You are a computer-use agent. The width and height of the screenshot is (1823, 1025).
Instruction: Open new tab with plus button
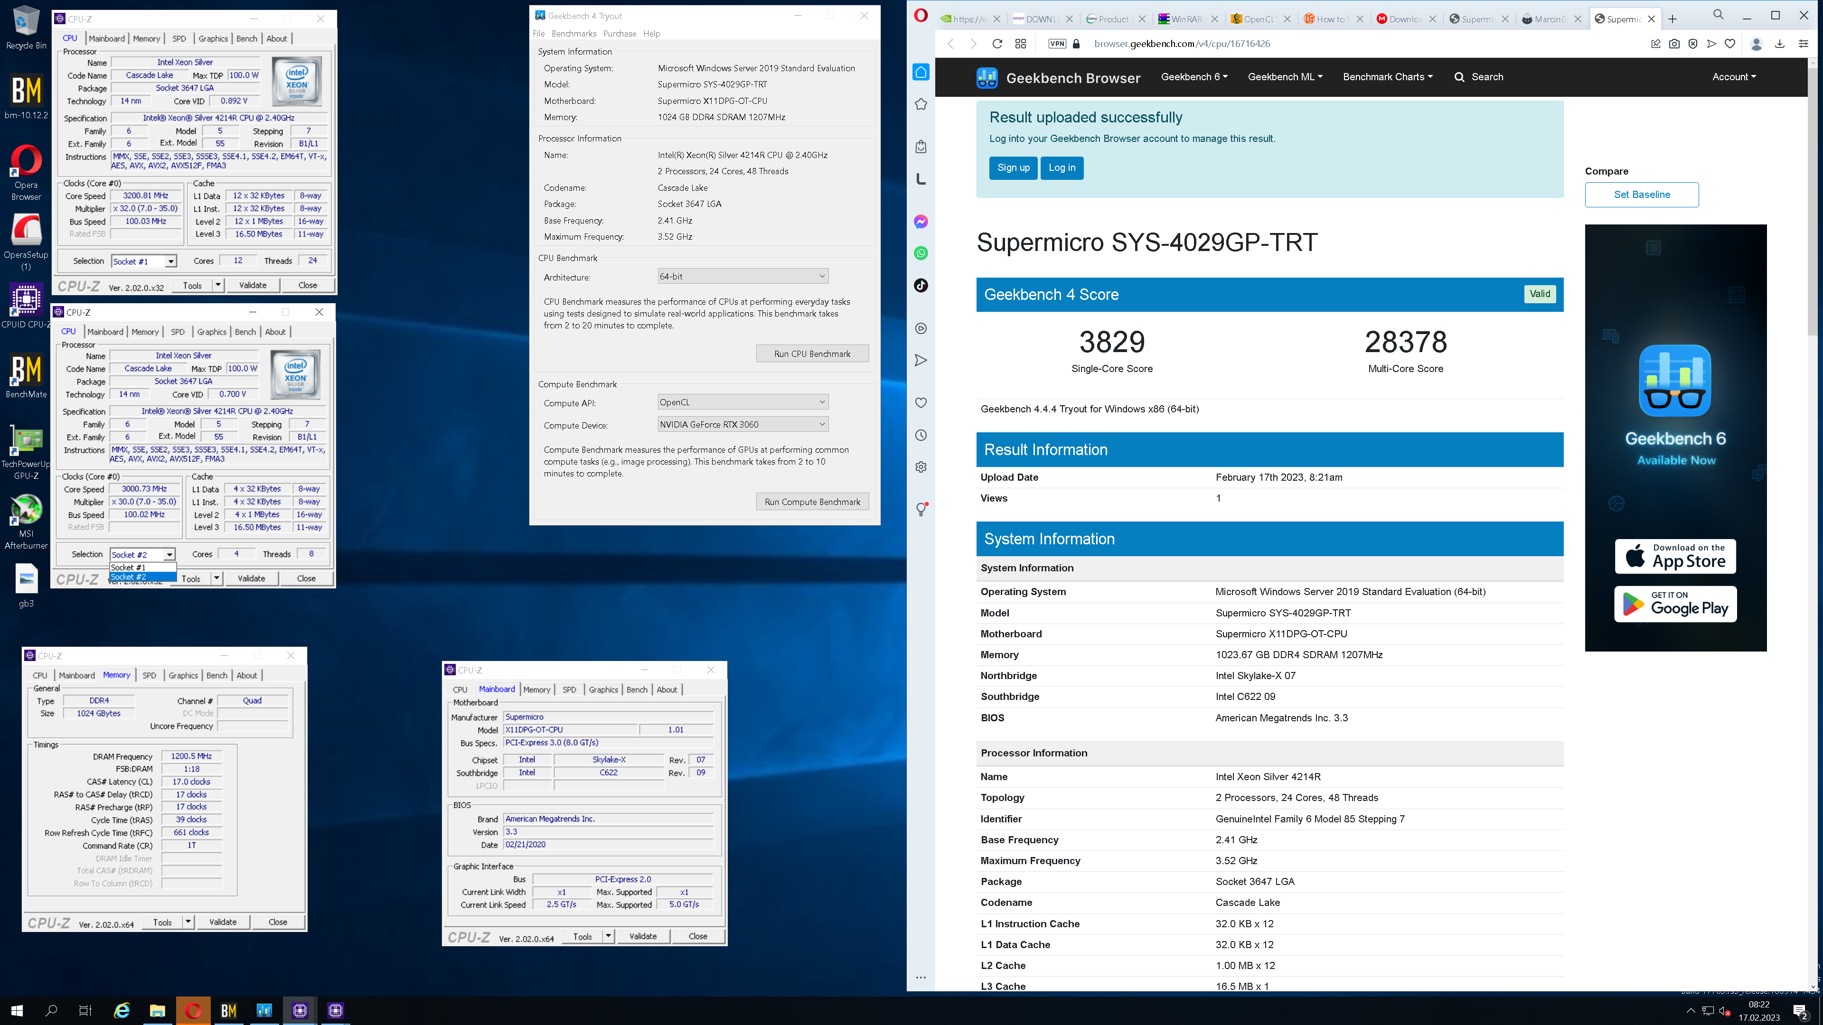click(1673, 19)
